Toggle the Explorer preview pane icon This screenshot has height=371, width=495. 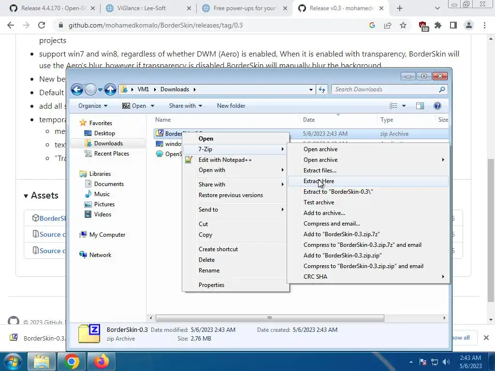click(420, 106)
